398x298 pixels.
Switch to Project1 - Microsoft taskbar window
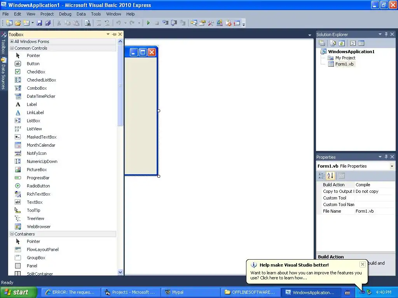[x=131, y=292]
